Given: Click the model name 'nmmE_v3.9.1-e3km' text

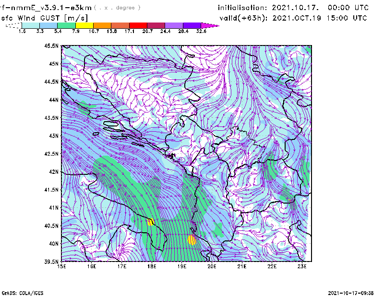Looking at the screenshot, I should click(x=51, y=8).
